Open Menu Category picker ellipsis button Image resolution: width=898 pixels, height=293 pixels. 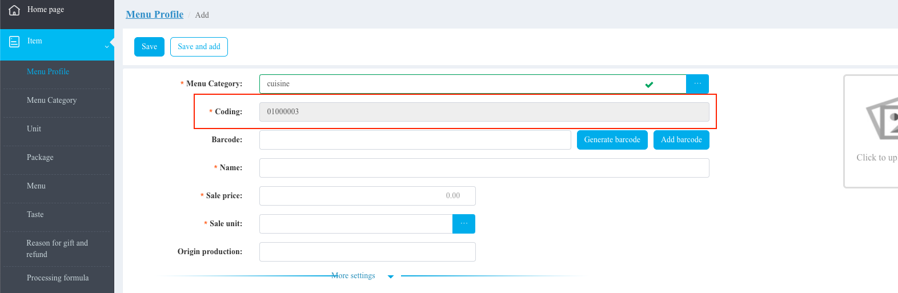[x=697, y=84]
